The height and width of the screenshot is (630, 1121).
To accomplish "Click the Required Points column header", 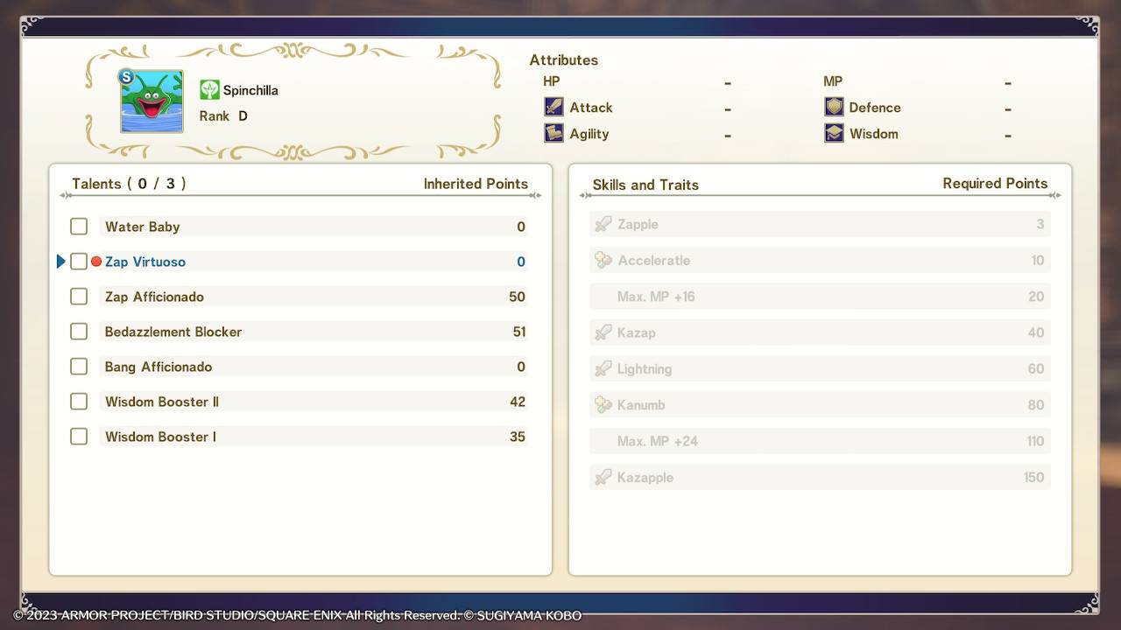I will coord(995,184).
